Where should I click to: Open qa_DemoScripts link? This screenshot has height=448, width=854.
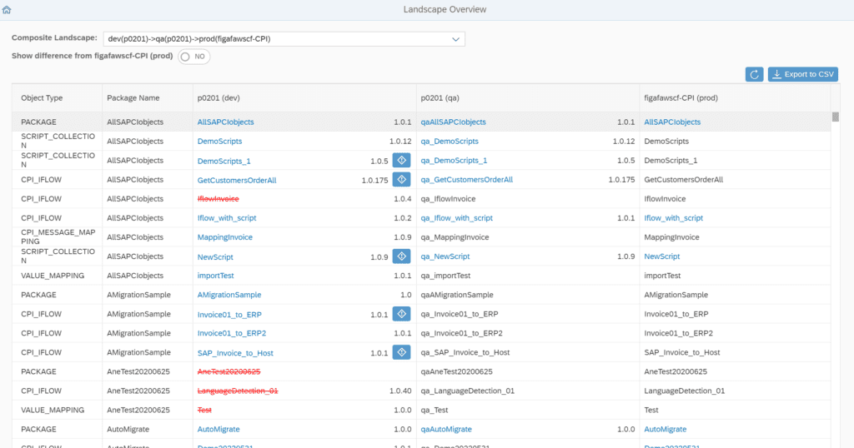pyautogui.click(x=450, y=141)
